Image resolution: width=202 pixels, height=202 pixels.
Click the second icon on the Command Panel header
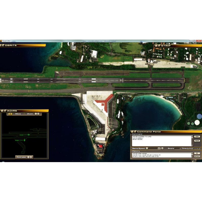(x=135, y=132)
